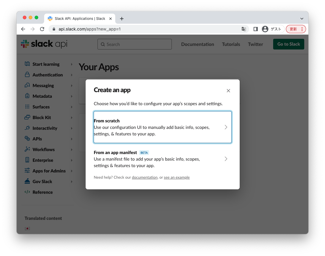Click the Apps for Admins sliders icon
The image size is (325, 256).
click(27, 171)
